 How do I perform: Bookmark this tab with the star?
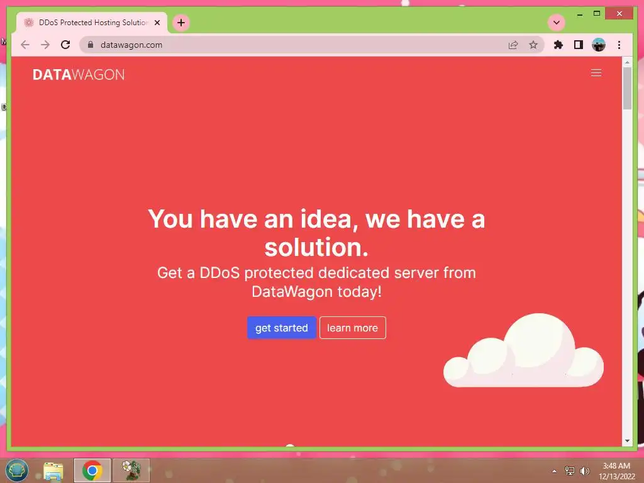pos(533,45)
